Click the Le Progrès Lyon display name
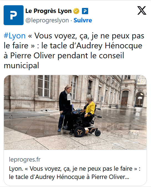 48,11
